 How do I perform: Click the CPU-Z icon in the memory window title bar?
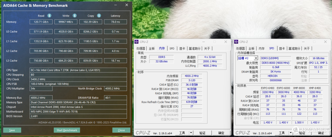pos(136,42)
